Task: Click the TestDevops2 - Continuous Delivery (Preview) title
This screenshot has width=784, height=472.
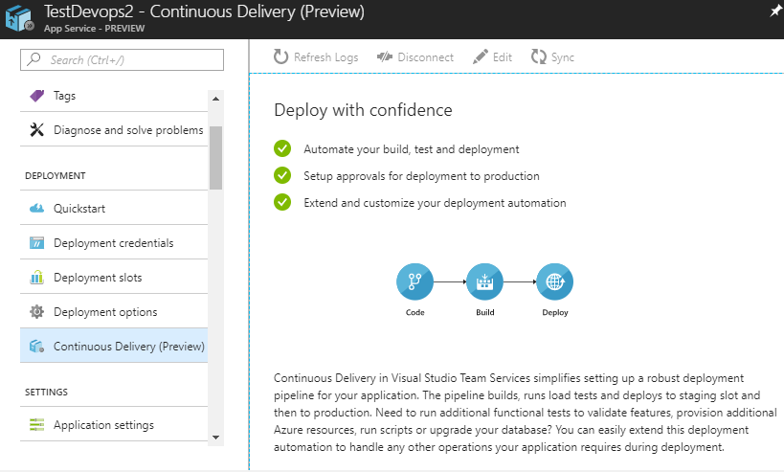Action: (x=204, y=11)
